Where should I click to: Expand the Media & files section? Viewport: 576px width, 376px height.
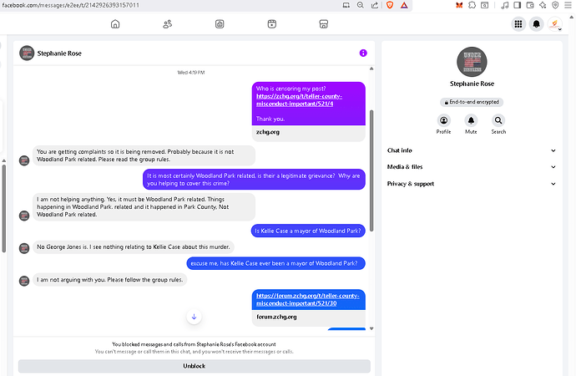pos(472,167)
